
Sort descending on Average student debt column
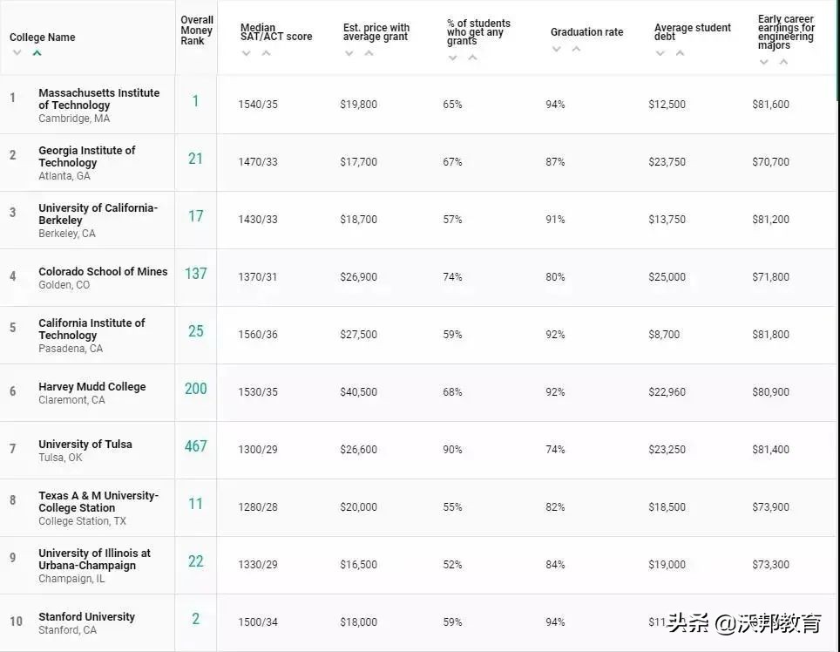coord(660,54)
